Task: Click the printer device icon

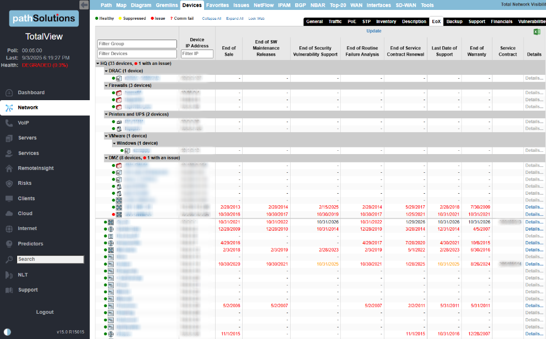Action: [119, 122]
